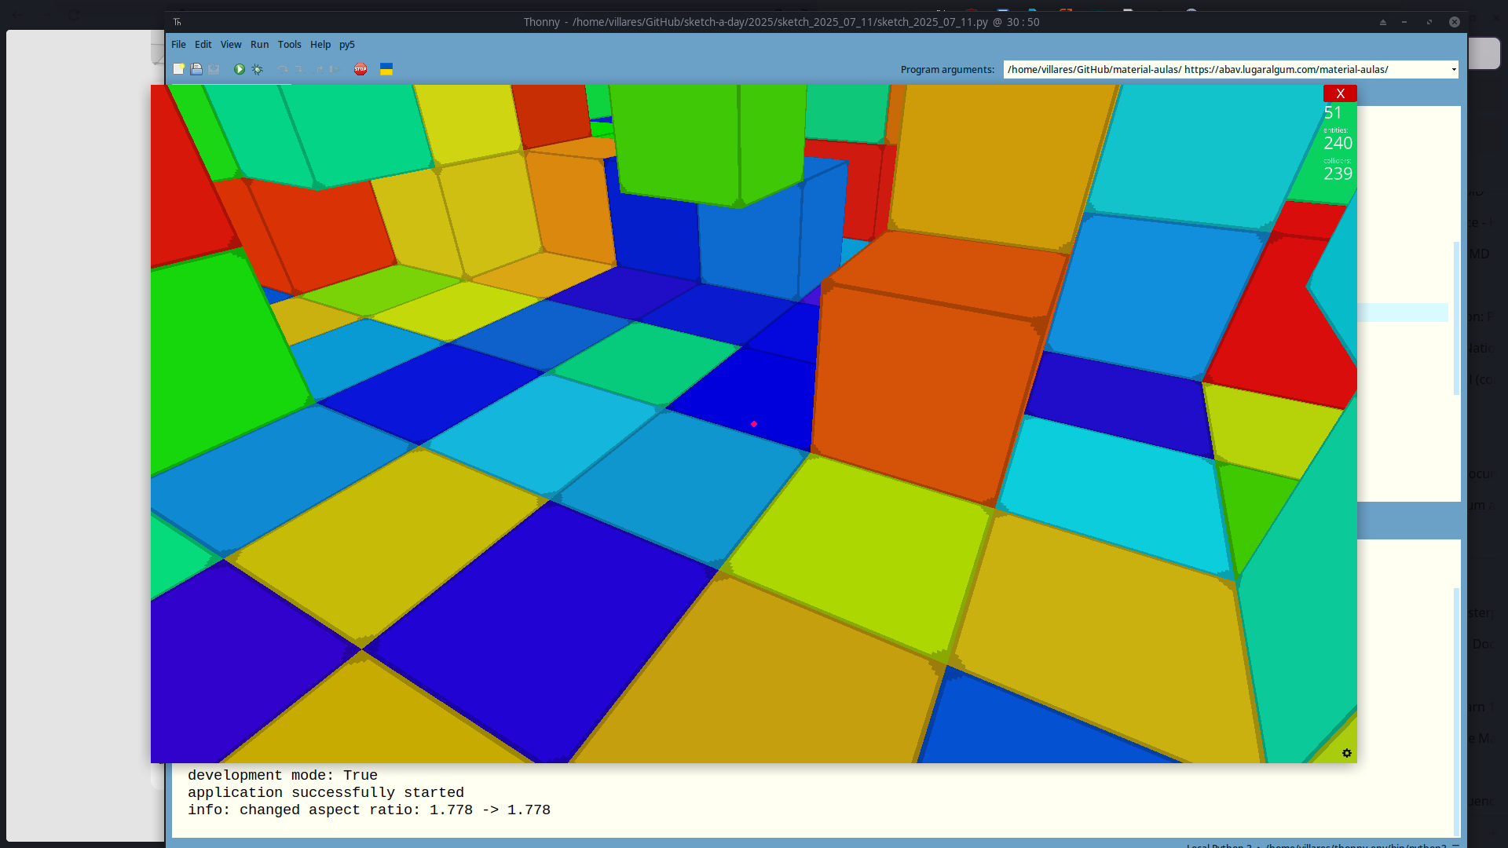Run the current script

pos(239,69)
